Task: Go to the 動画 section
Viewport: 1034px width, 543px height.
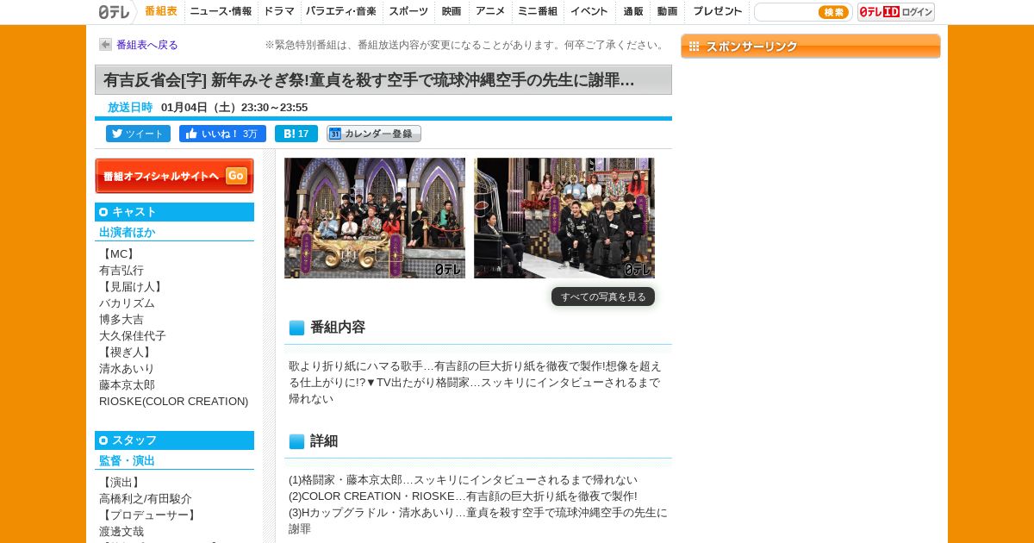Action: click(x=667, y=11)
